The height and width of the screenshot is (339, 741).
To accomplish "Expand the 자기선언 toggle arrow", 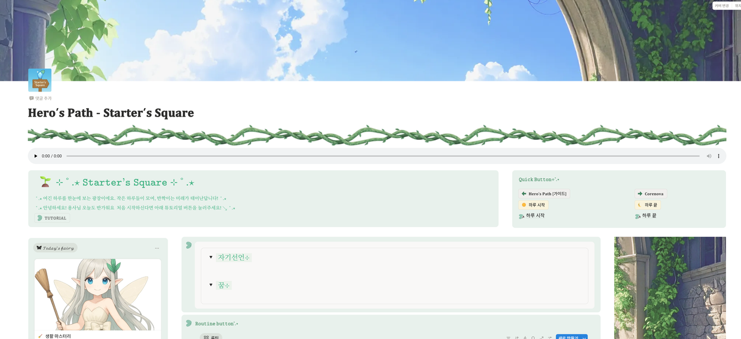I will tap(211, 258).
